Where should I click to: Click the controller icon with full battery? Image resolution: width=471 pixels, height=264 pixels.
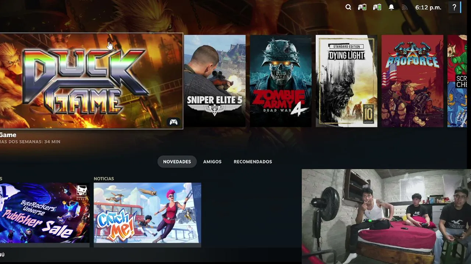coord(377,7)
